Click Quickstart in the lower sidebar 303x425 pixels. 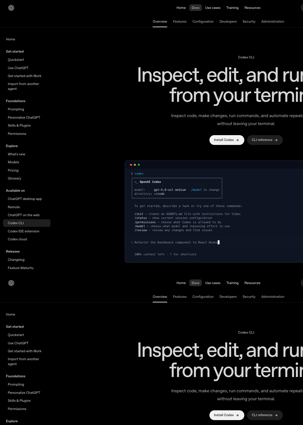tap(16, 335)
